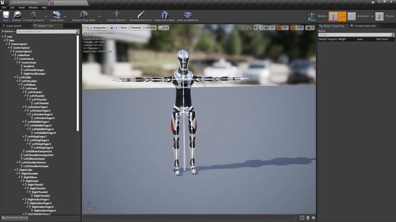Open the scale snap value dropdown
Image resolution: width=396 pixels, height=222 pixels.
[x=299, y=28]
